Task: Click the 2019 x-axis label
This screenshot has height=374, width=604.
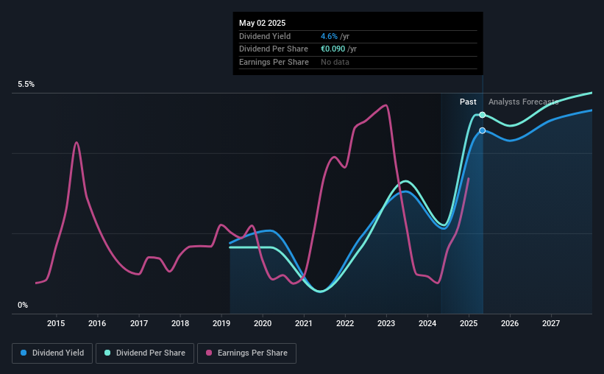Action: point(221,323)
